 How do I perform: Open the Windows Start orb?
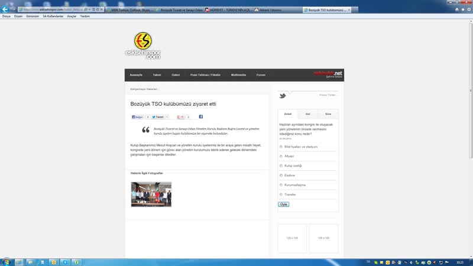6,262
